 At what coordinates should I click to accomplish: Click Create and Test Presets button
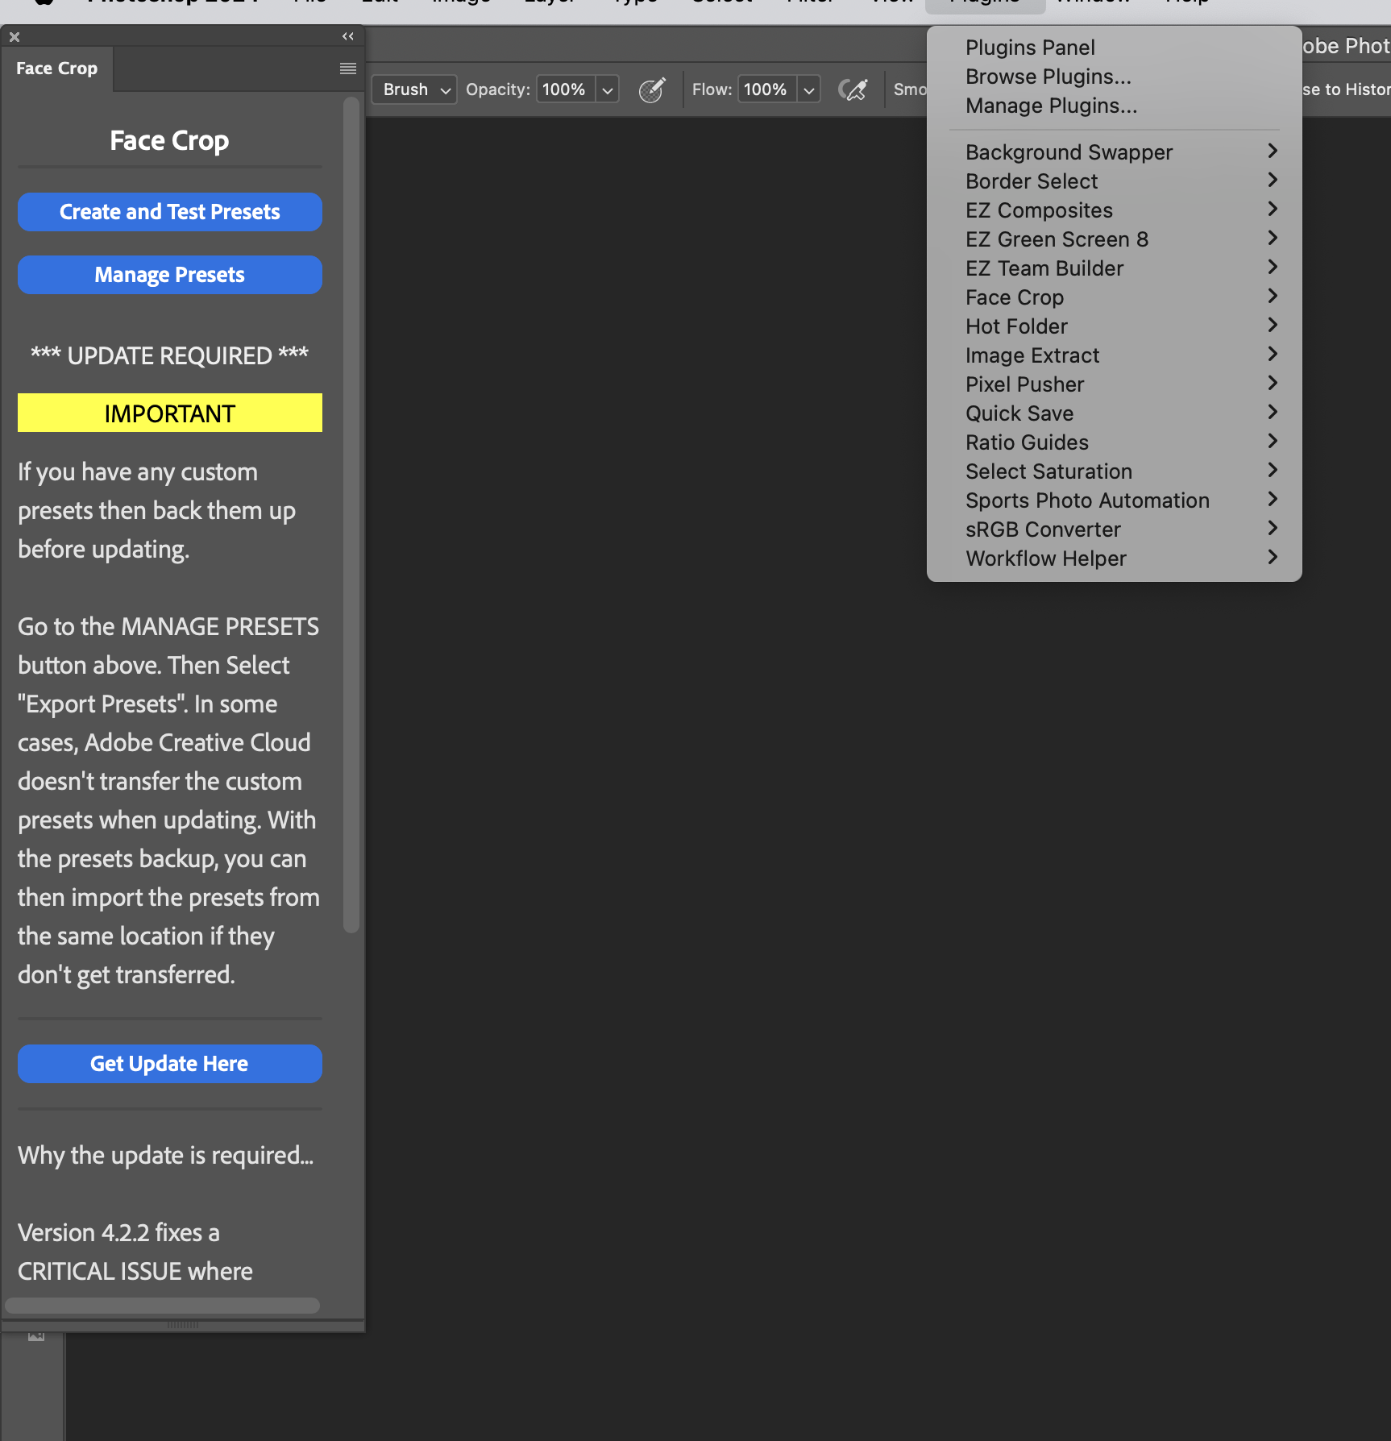click(x=170, y=212)
